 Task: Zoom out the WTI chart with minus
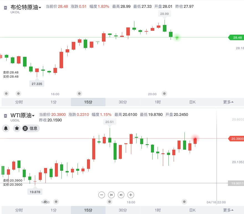pos(102,195)
